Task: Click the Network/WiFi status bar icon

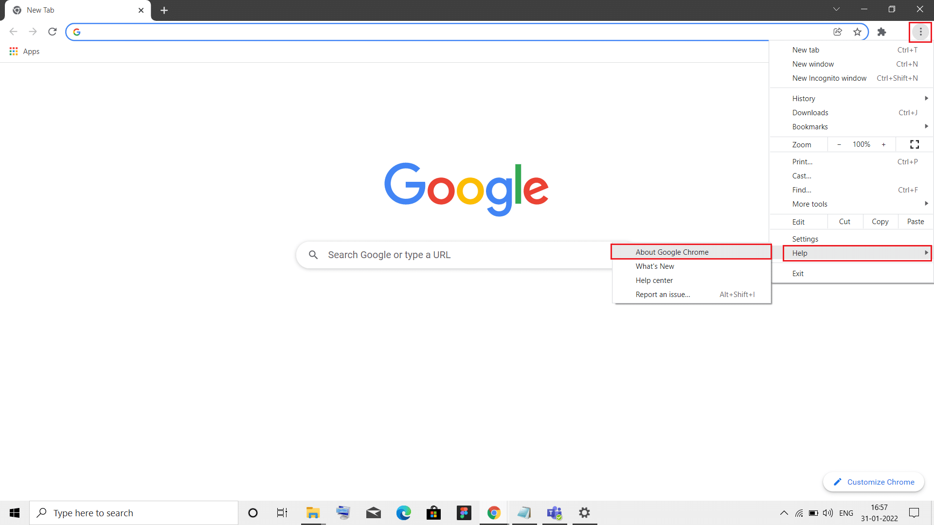Action: pyautogui.click(x=799, y=513)
